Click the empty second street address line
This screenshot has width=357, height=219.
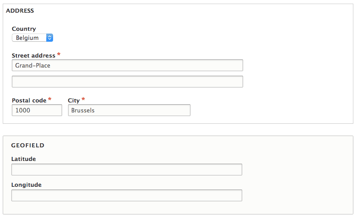127,82
